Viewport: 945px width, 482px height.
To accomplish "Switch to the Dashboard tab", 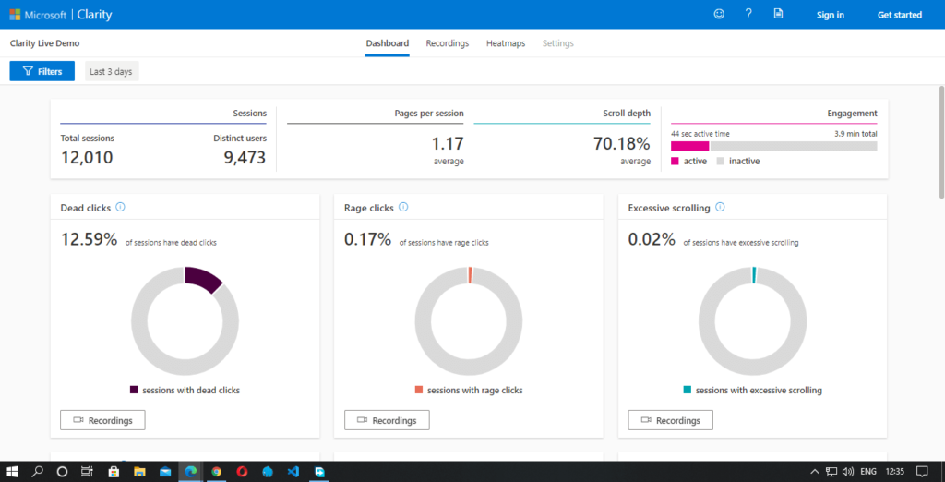I will tap(388, 43).
